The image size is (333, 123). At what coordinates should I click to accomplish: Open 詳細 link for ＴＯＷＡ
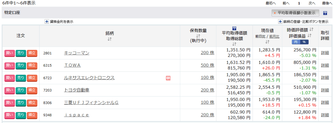325,65
